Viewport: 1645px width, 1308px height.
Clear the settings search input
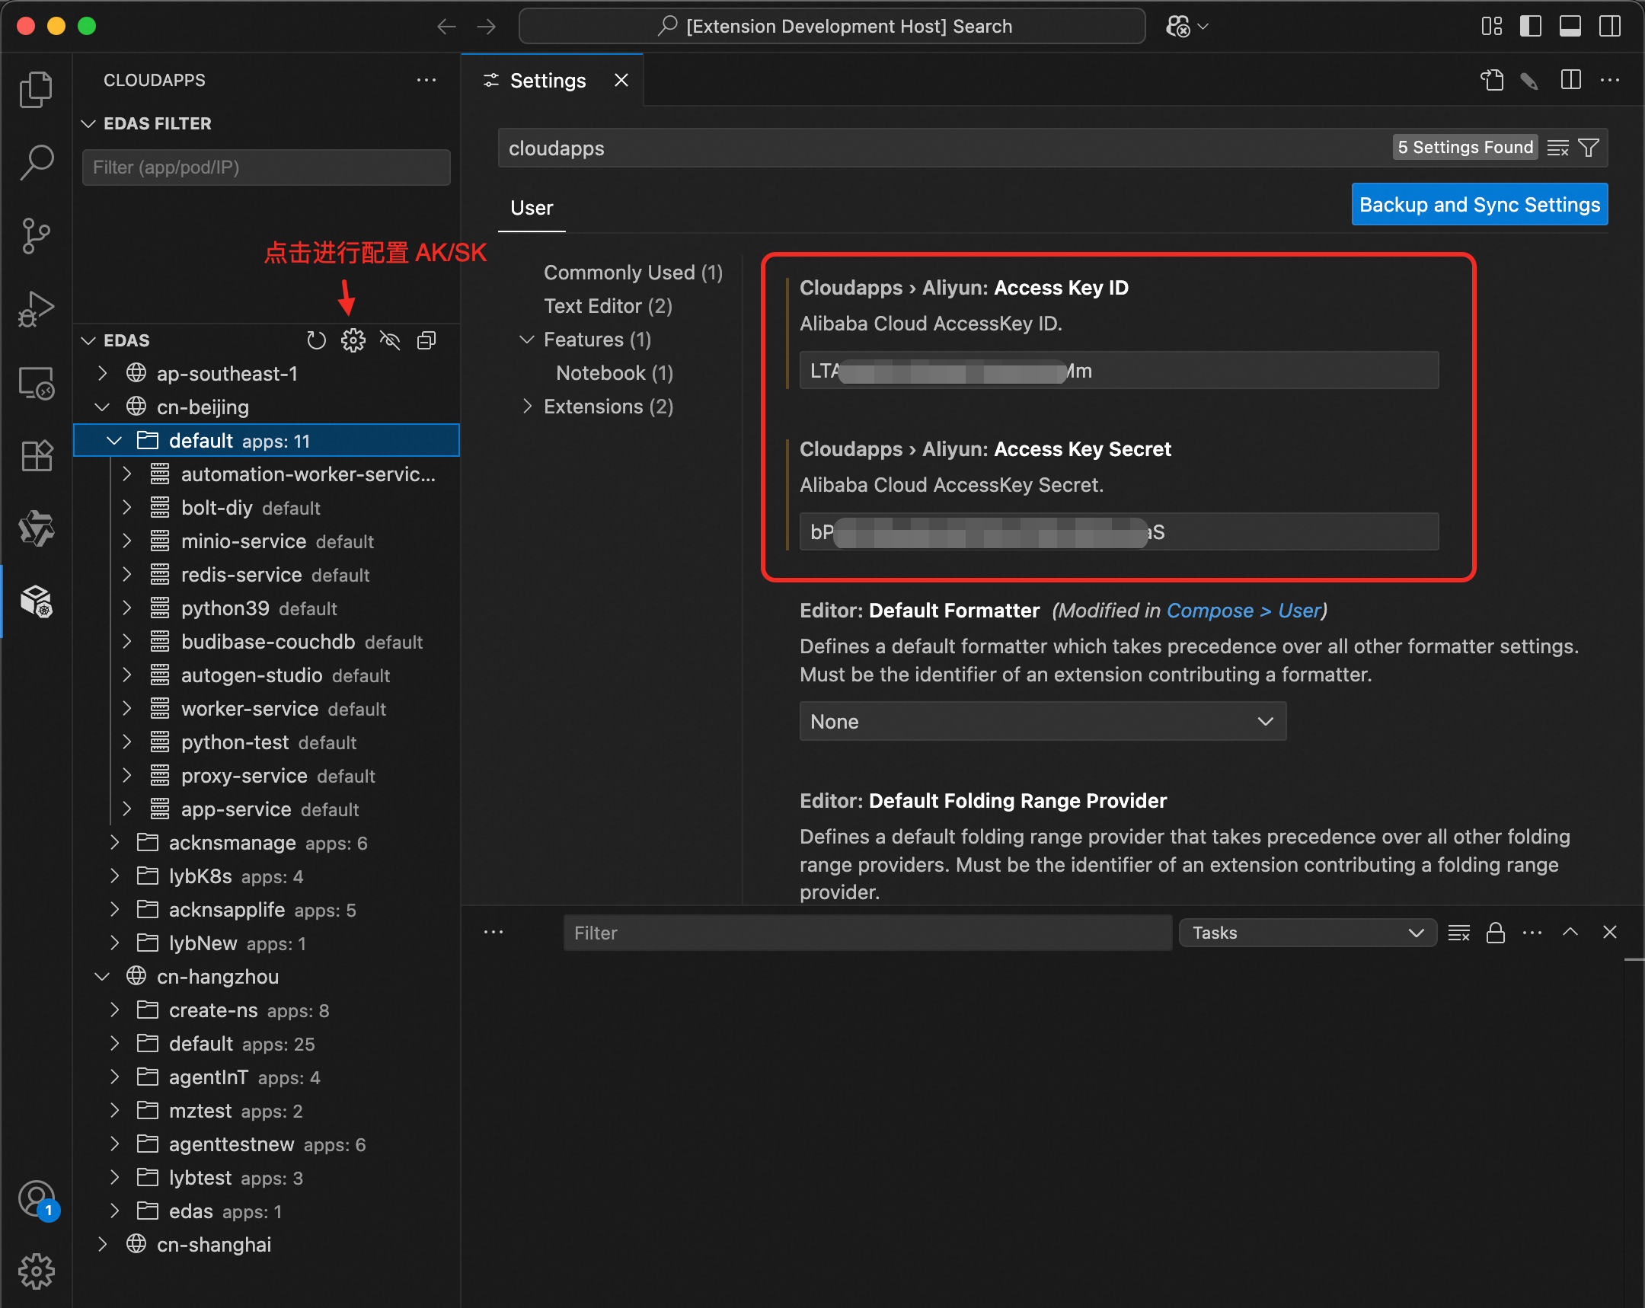point(1557,148)
